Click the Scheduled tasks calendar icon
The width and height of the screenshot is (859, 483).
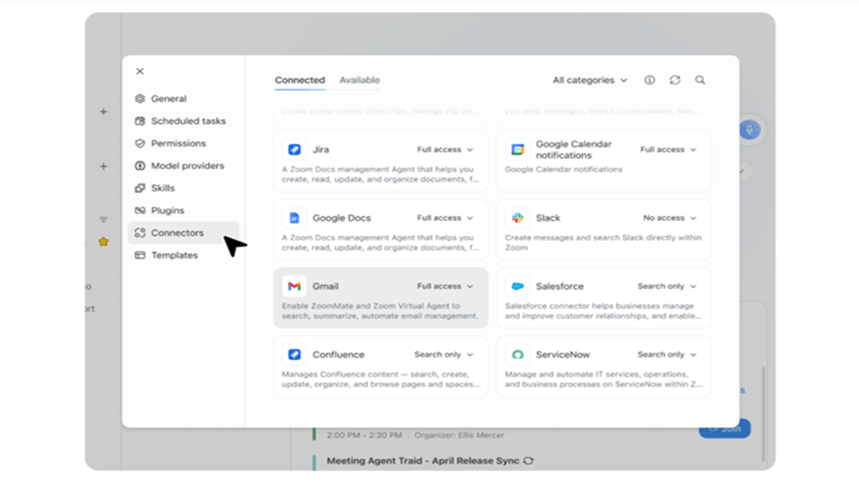coord(140,121)
